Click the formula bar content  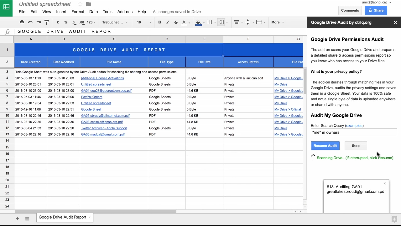tap(66, 31)
